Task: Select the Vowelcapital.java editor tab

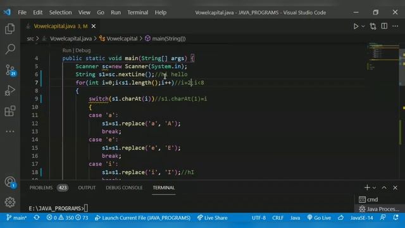Action: click(61, 26)
